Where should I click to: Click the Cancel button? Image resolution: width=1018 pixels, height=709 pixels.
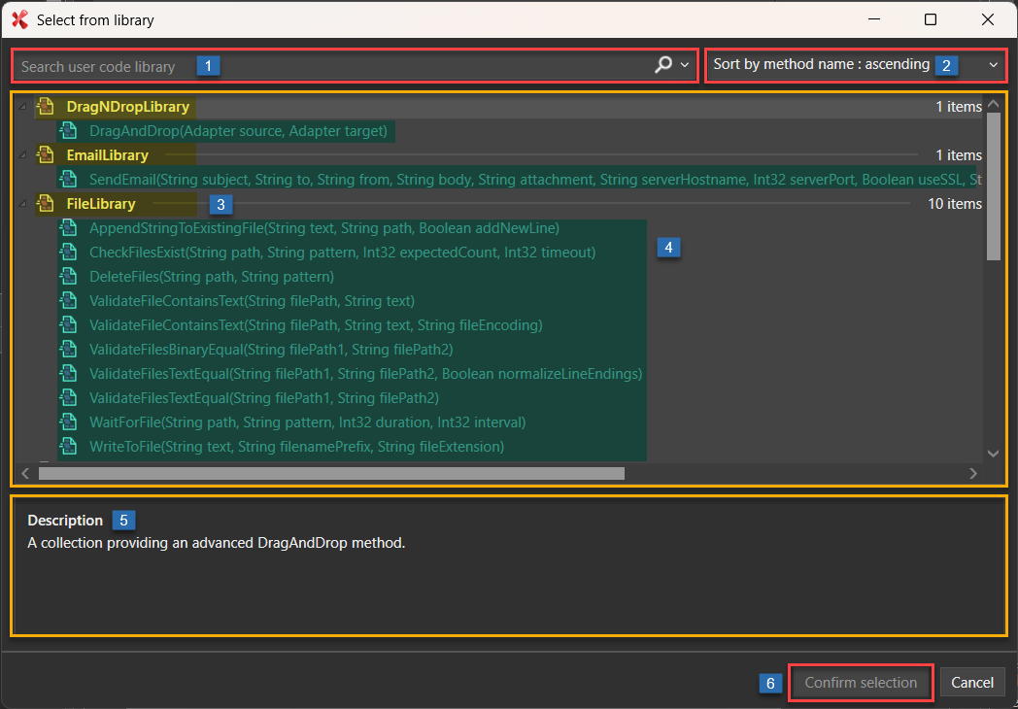coord(972,683)
